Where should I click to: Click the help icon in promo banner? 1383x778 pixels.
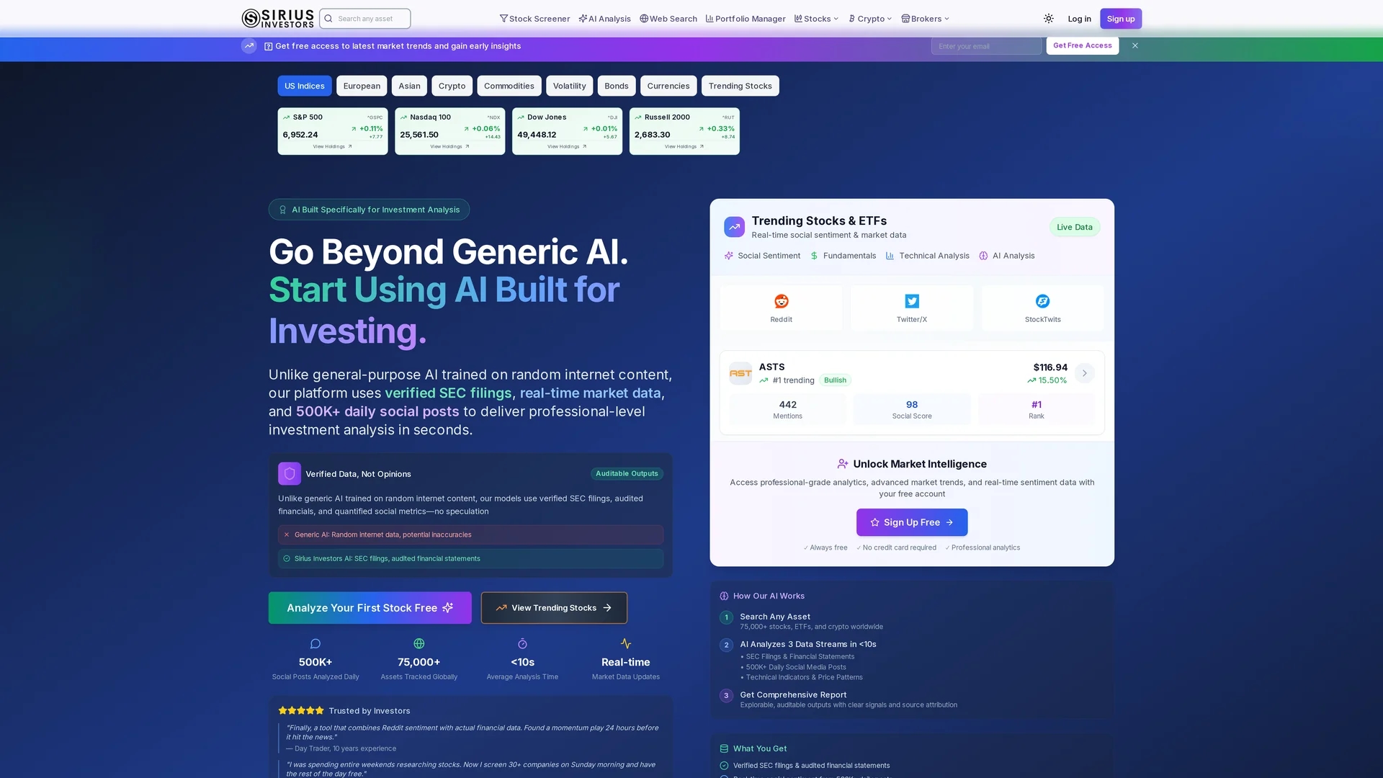[269, 46]
